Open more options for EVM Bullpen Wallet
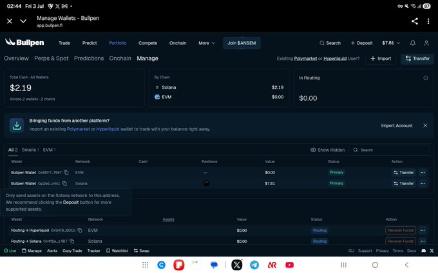This screenshot has width=438, height=273. (x=423, y=172)
